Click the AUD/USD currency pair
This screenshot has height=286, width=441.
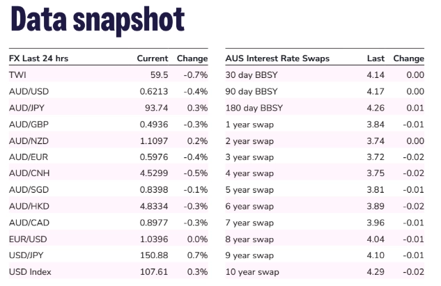(29, 91)
